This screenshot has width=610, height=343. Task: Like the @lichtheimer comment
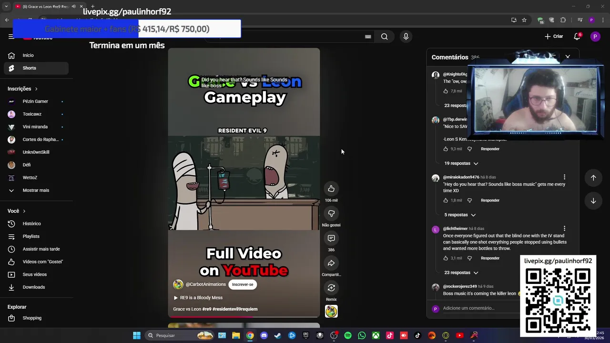446,258
